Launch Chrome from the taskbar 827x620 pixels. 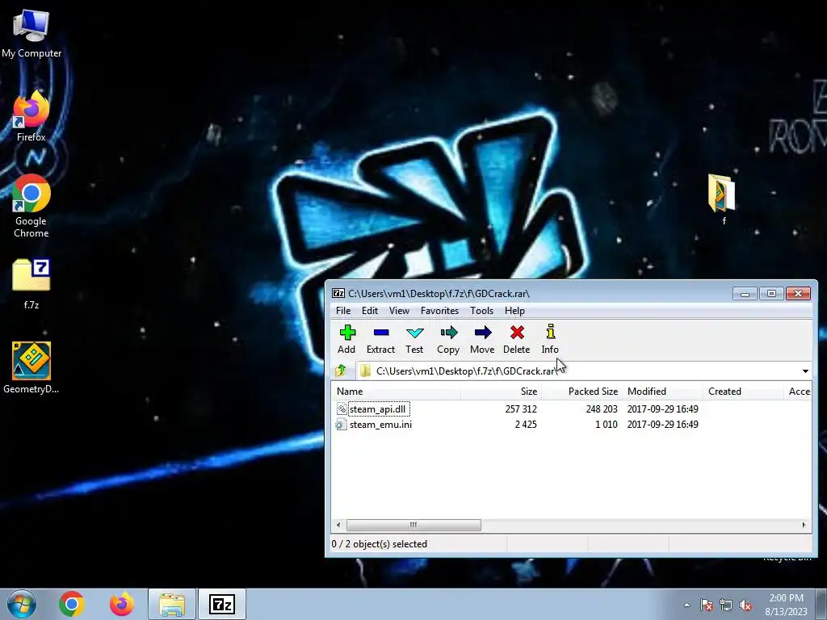[72, 604]
